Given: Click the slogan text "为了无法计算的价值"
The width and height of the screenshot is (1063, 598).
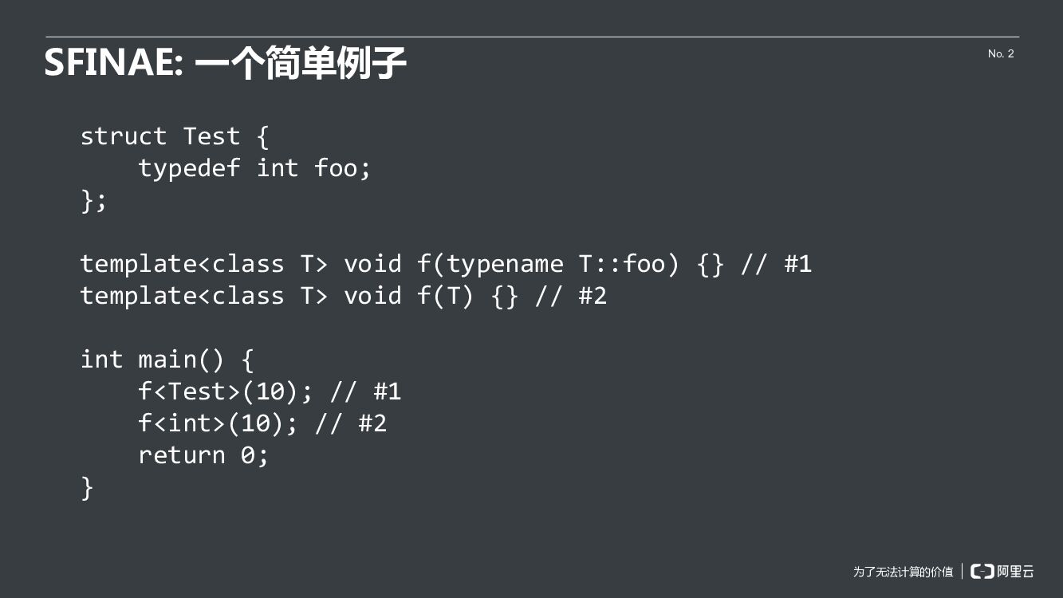Looking at the screenshot, I should (x=903, y=572).
